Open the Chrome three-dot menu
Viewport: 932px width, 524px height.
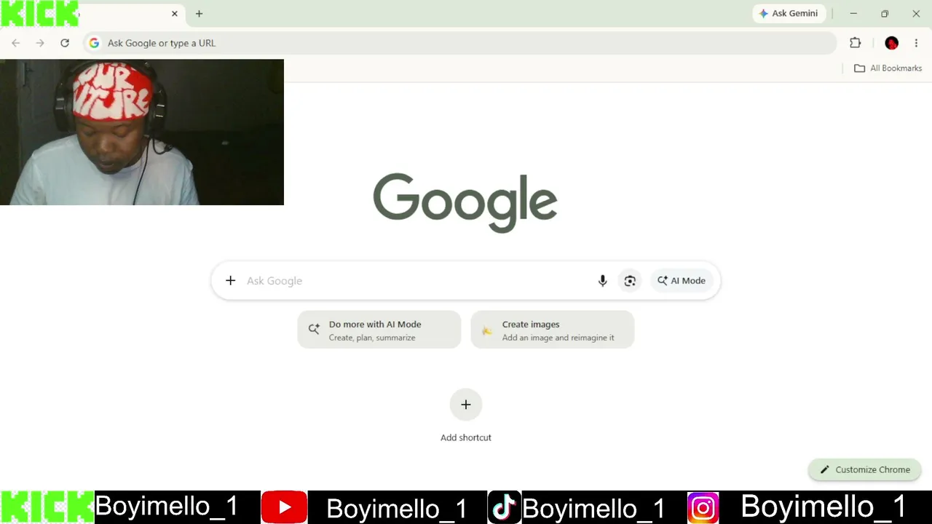(x=916, y=43)
